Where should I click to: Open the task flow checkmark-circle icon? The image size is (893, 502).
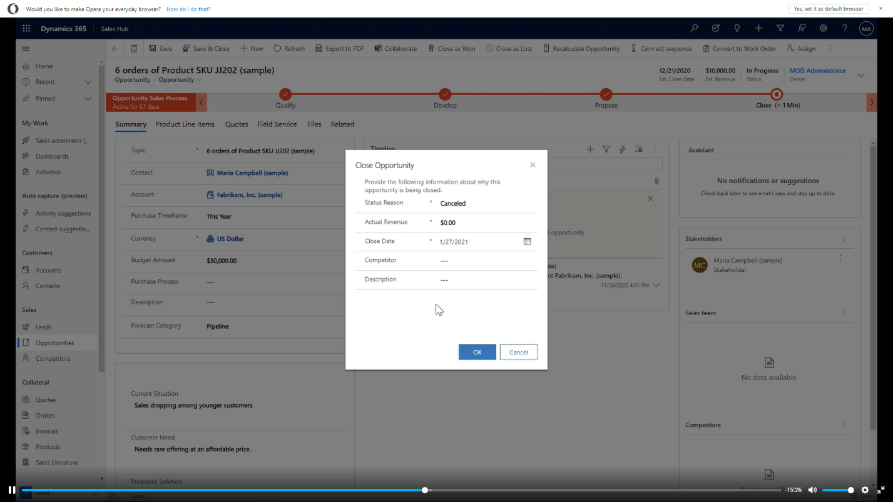point(715,28)
